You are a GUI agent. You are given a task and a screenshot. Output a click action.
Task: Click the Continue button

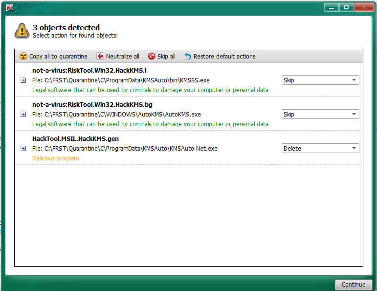(354, 285)
